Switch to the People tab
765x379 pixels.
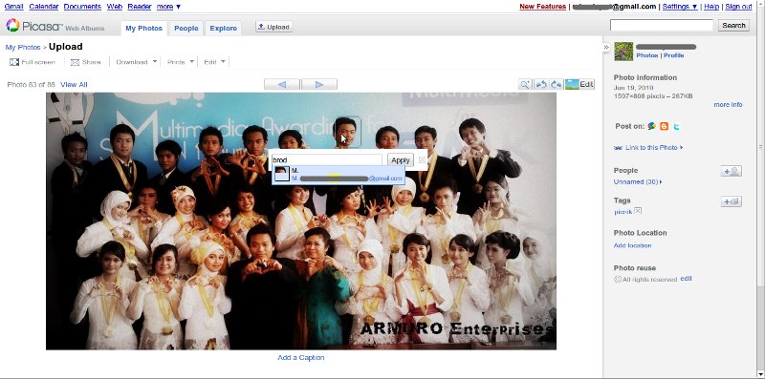186,29
